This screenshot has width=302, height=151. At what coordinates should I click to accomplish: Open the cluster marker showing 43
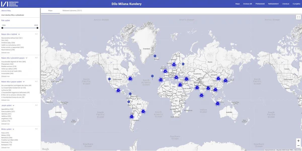point(165,71)
